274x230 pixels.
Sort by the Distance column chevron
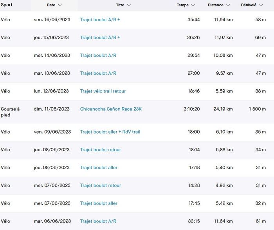click(228, 5)
